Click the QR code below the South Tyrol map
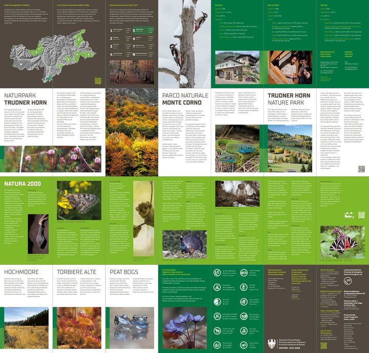Screen dimensions: 369x353 click(98, 80)
